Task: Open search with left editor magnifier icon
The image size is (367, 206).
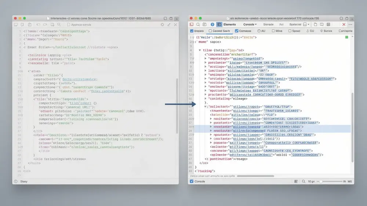Action: (59, 25)
